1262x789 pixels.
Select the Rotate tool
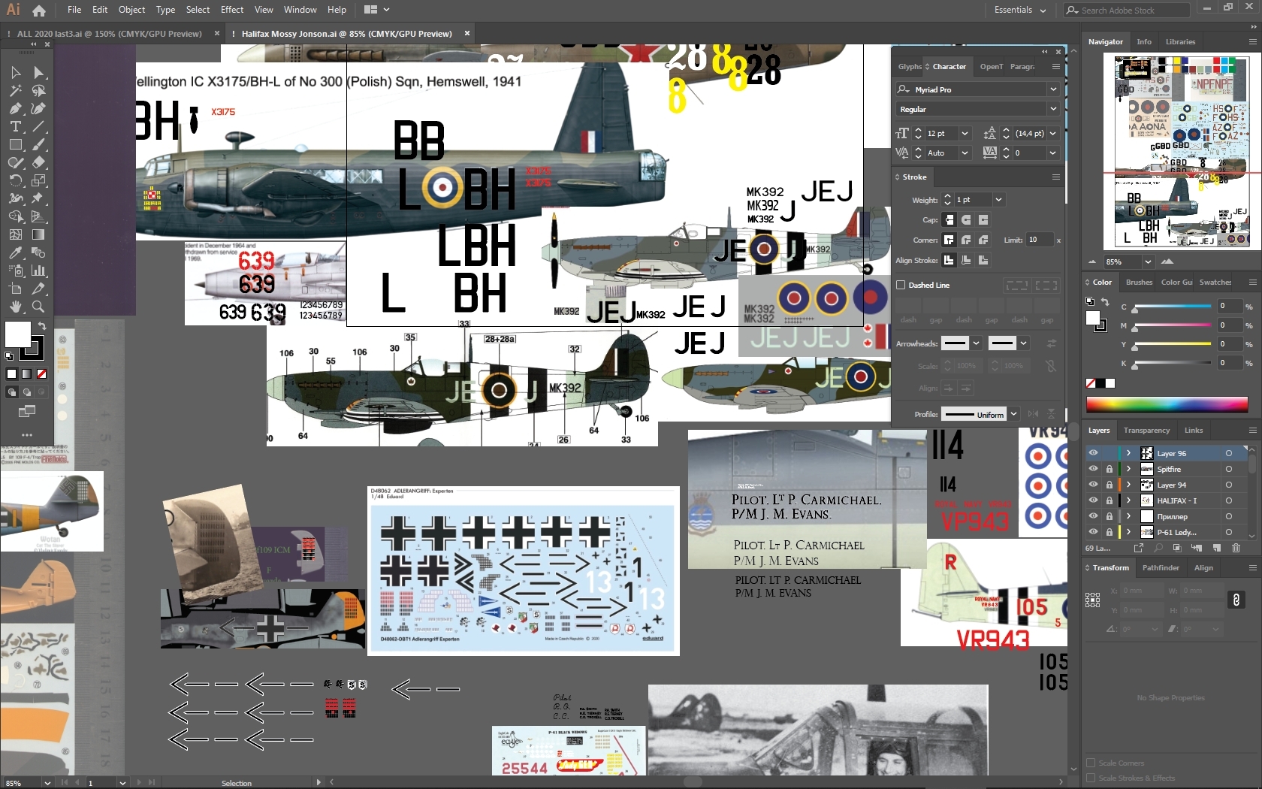tap(16, 180)
